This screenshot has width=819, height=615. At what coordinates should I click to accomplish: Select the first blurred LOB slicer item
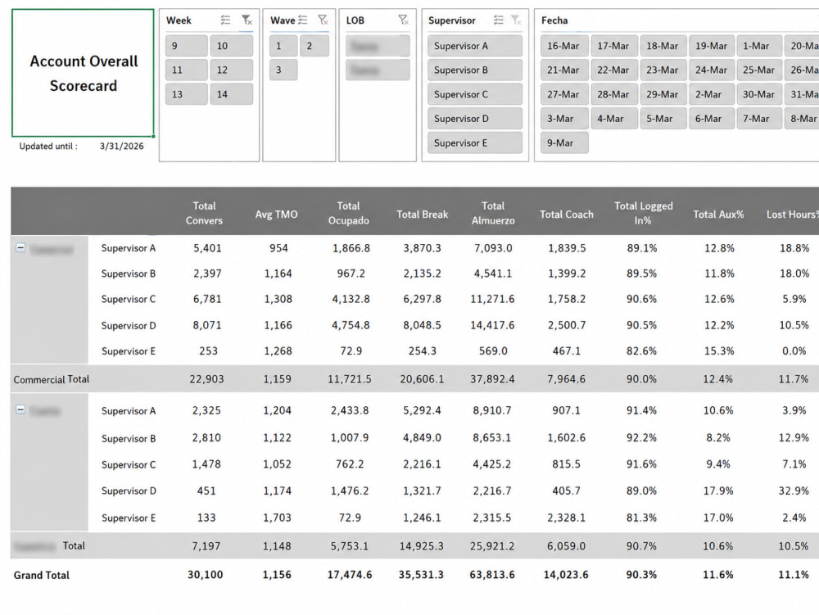[x=378, y=46]
